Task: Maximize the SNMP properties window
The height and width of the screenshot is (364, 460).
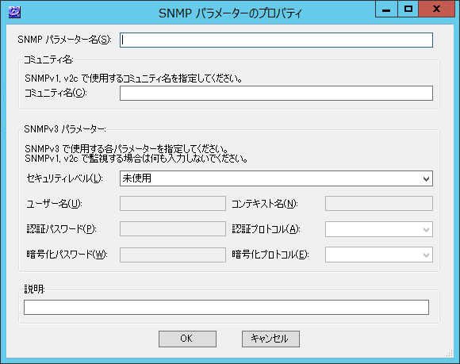Action: click(x=408, y=9)
